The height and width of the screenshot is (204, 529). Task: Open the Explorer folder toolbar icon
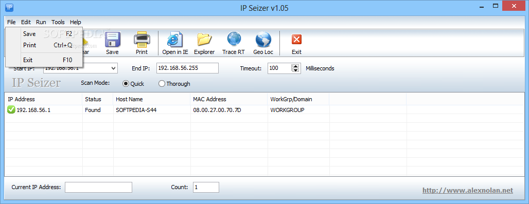[x=204, y=40]
